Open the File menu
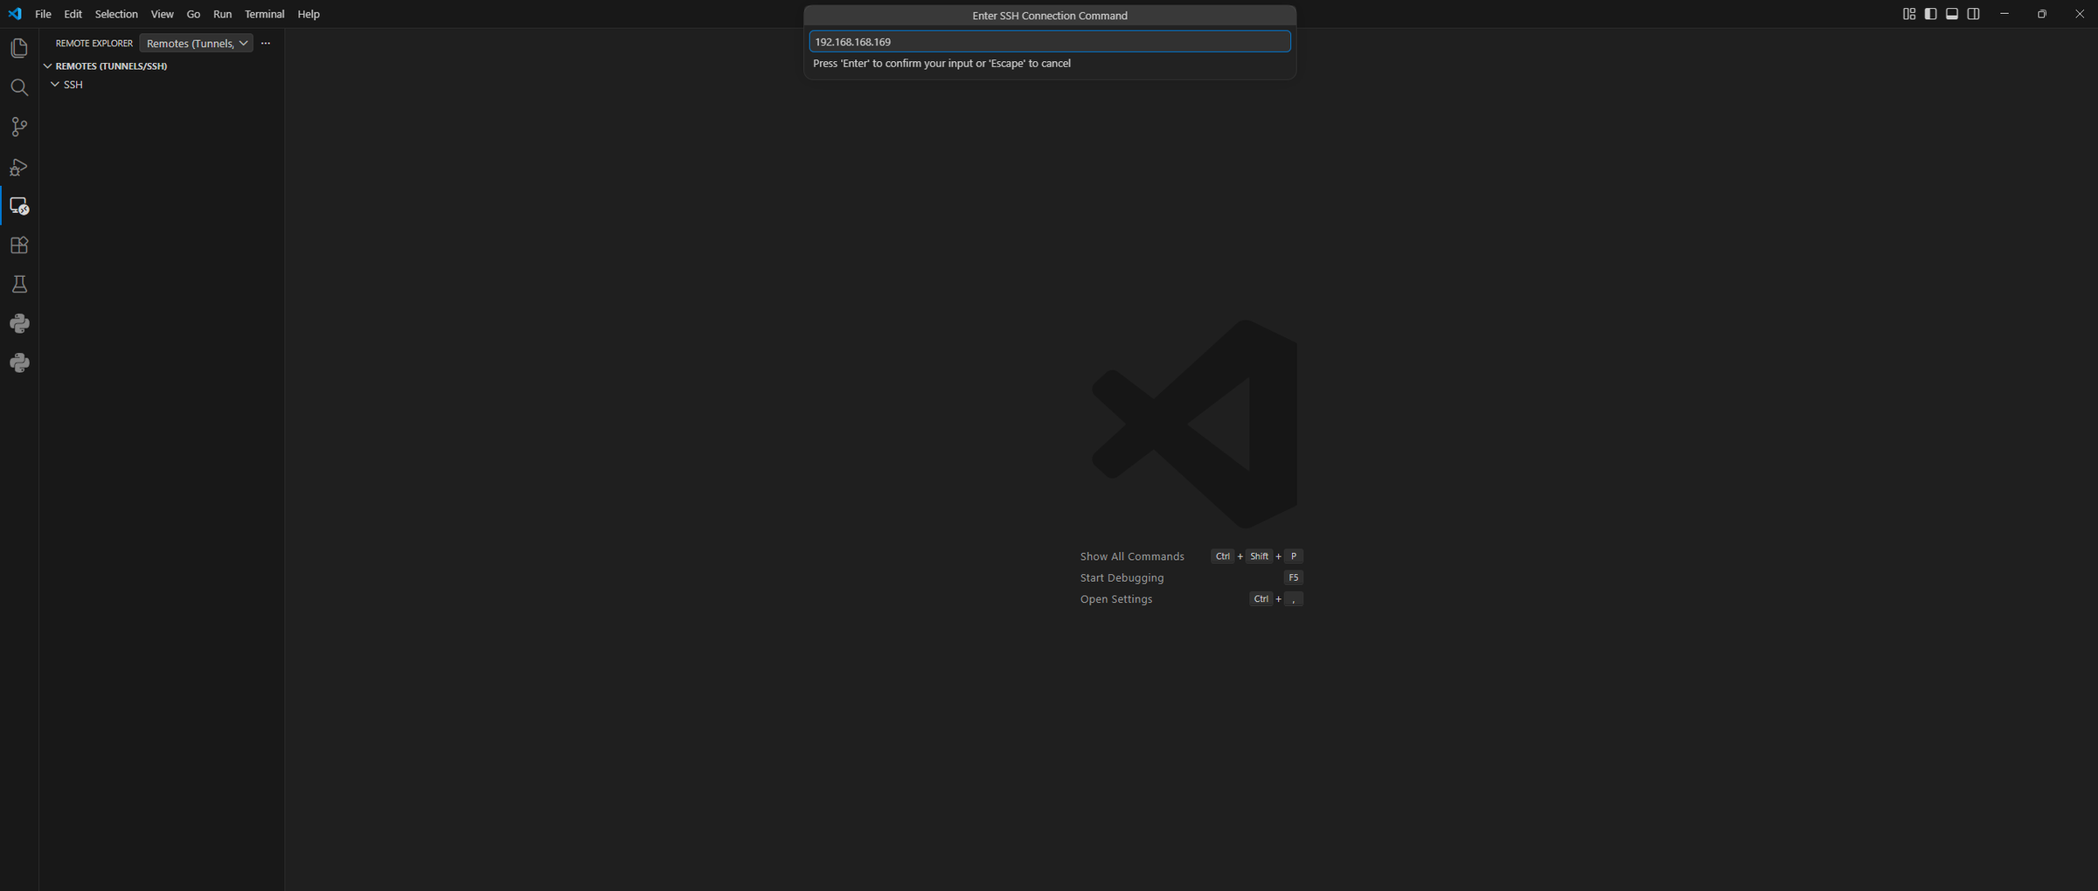The image size is (2098, 891). coord(43,14)
